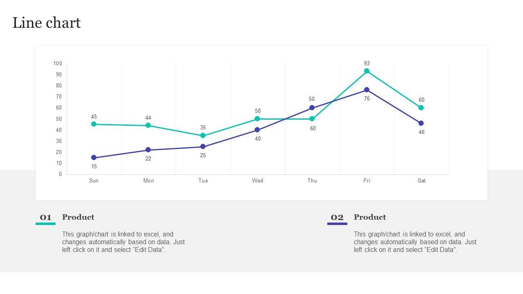The height and width of the screenshot is (294, 523).
Task: Select the "Wed" axis label
Action: [257, 180]
